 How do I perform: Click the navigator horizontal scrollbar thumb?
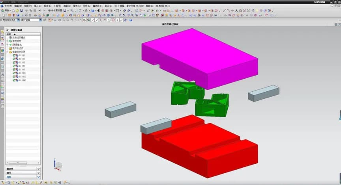coord(18,163)
